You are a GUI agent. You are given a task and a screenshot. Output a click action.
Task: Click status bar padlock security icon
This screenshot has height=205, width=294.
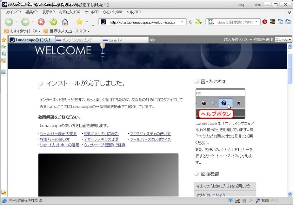point(244,200)
